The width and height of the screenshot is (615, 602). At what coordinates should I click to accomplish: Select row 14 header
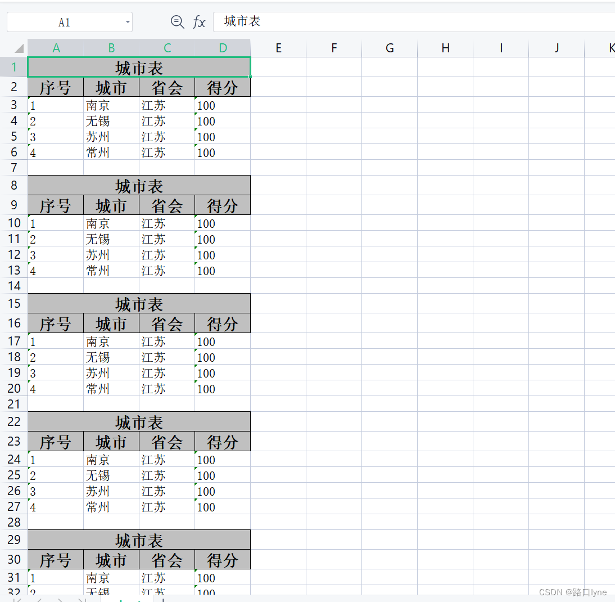click(13, 286)
